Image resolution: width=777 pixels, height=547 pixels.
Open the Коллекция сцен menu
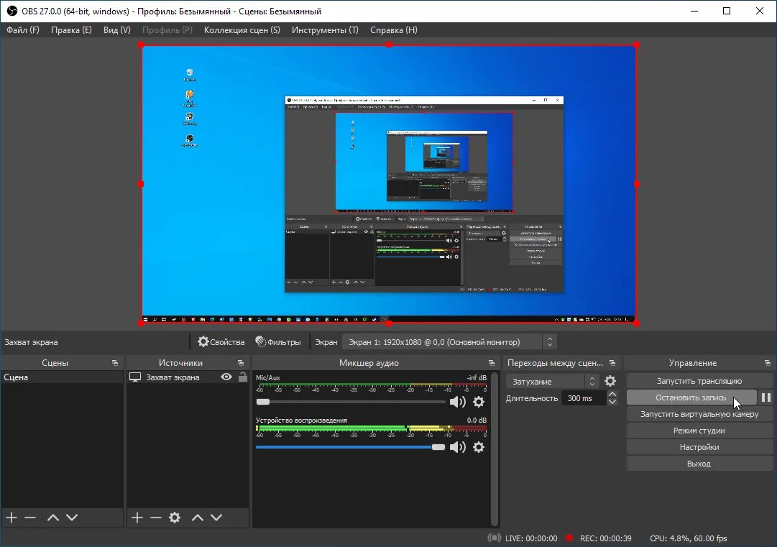[242, 29]
